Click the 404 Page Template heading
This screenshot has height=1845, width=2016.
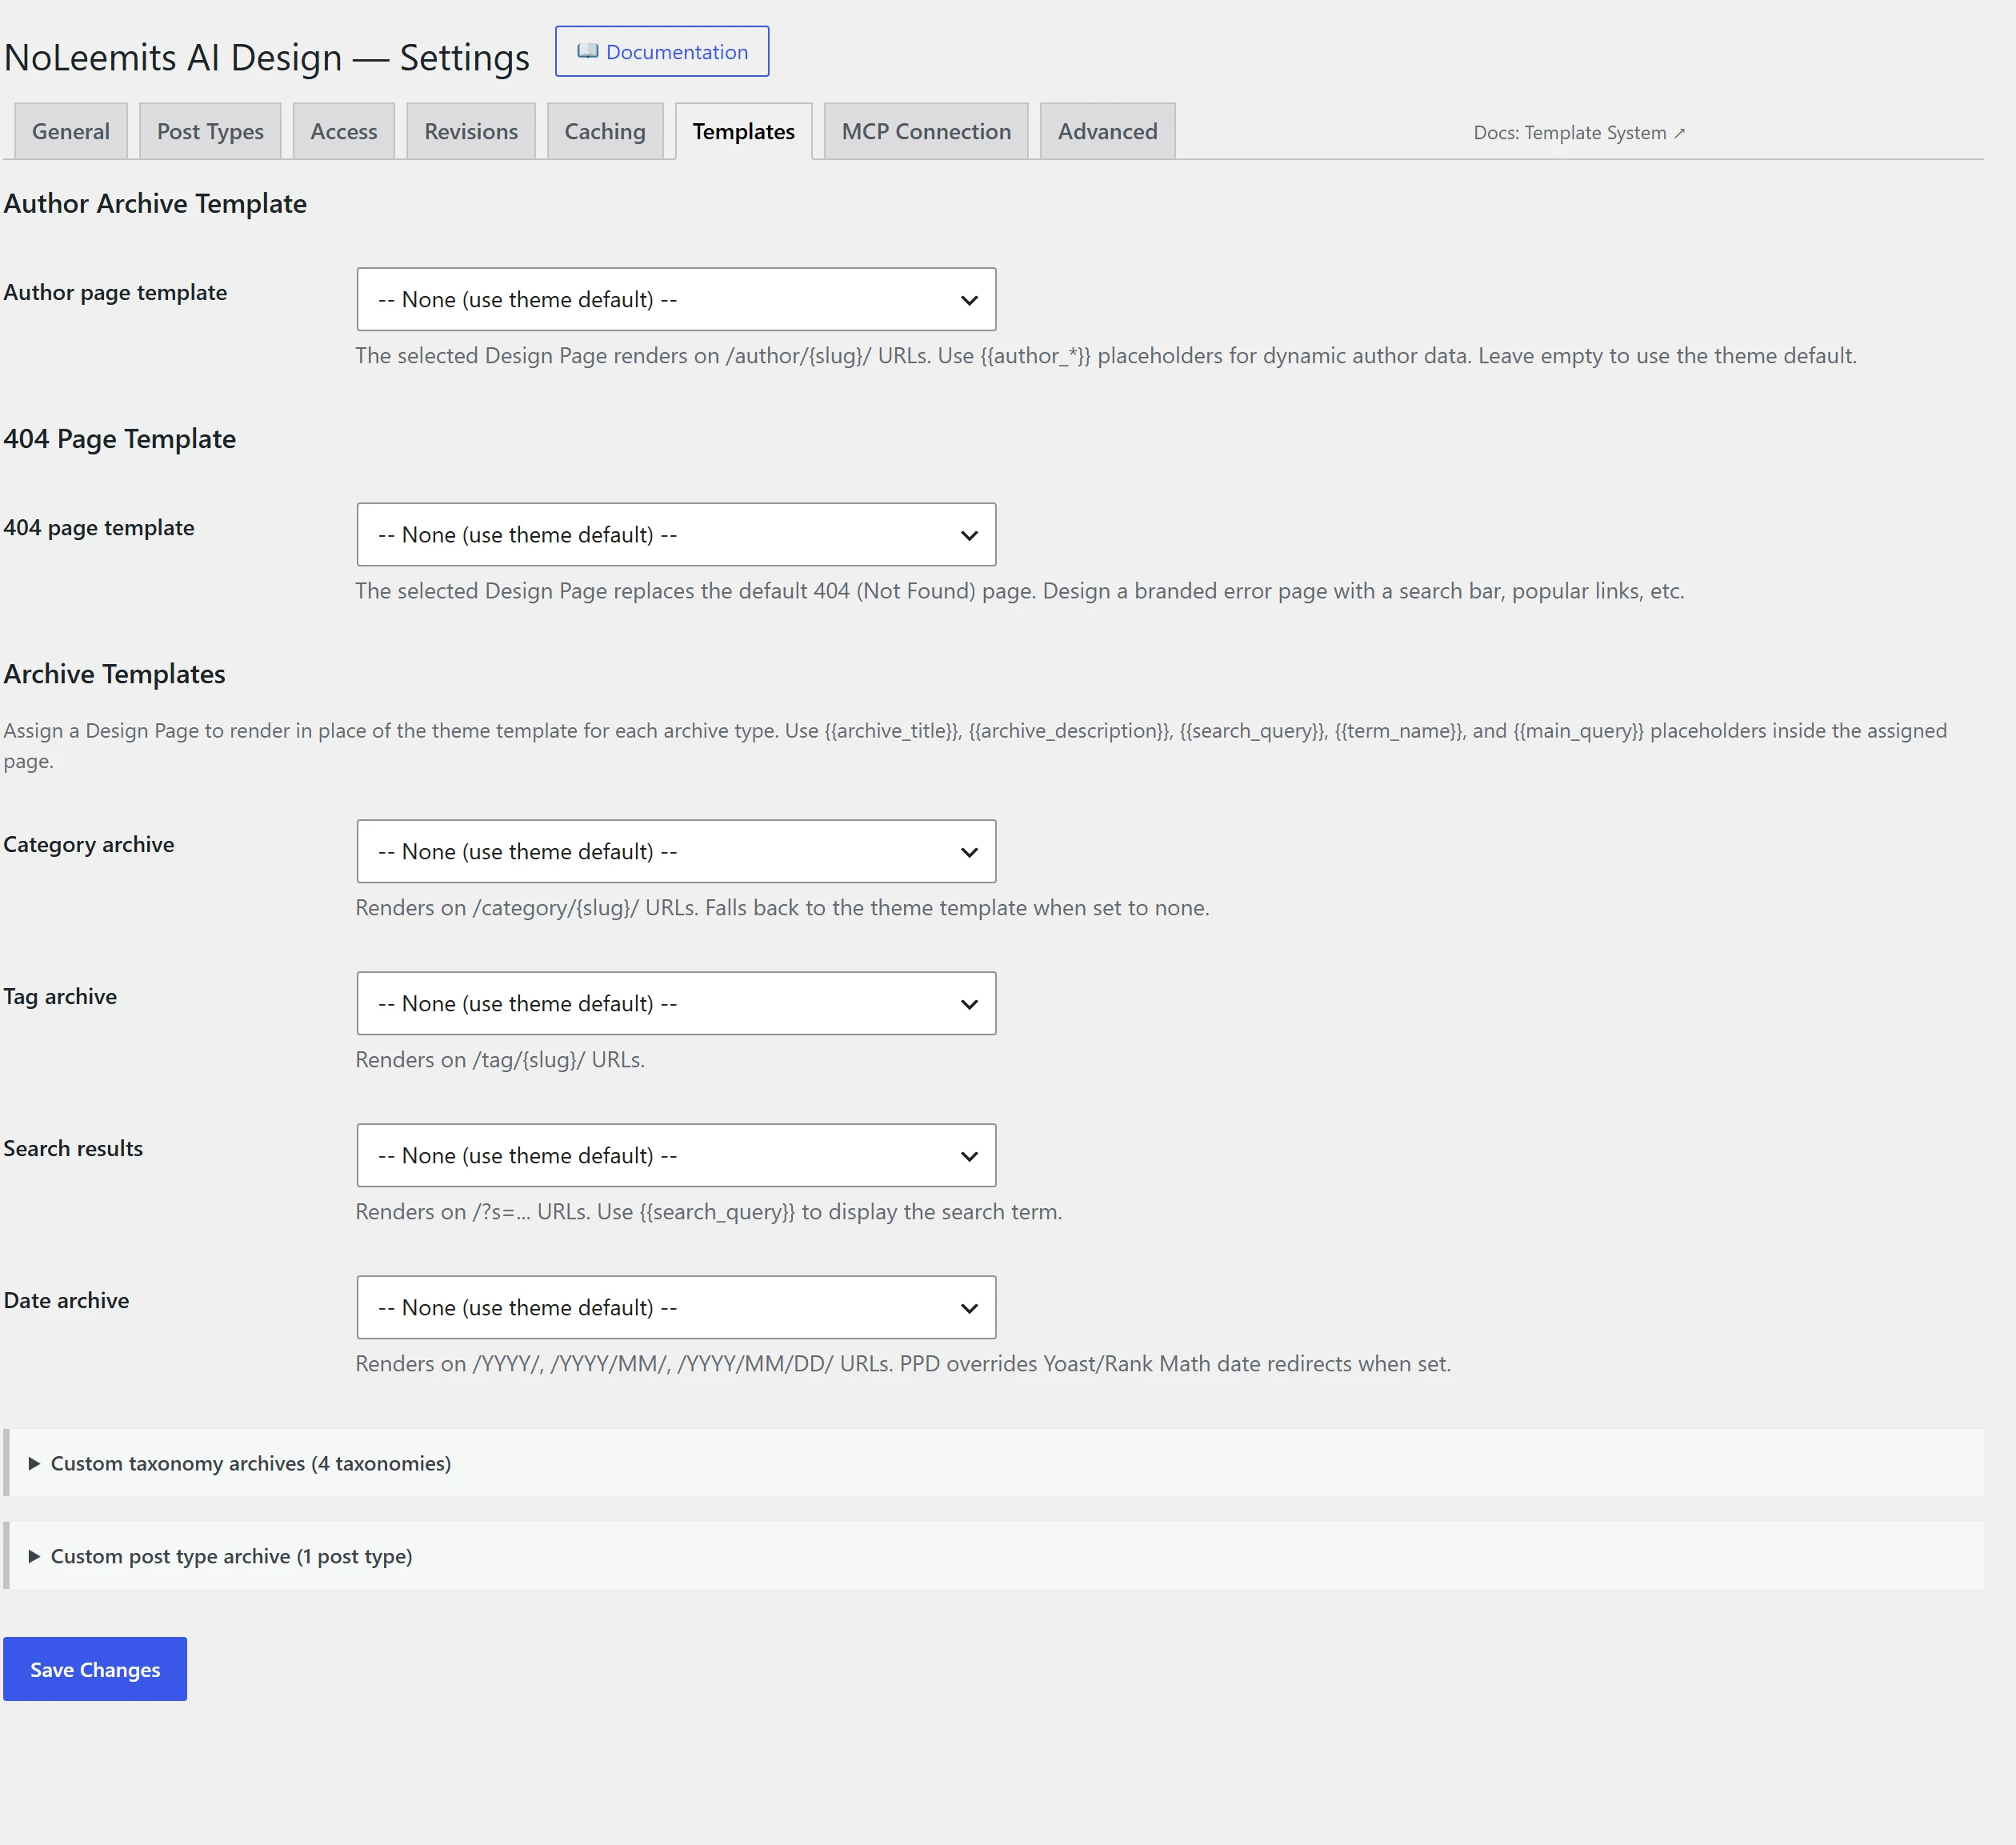tap(120, 439)
